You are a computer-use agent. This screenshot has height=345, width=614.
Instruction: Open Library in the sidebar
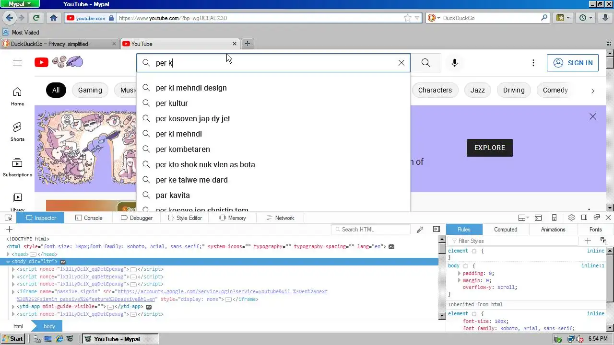click(17, 202)
